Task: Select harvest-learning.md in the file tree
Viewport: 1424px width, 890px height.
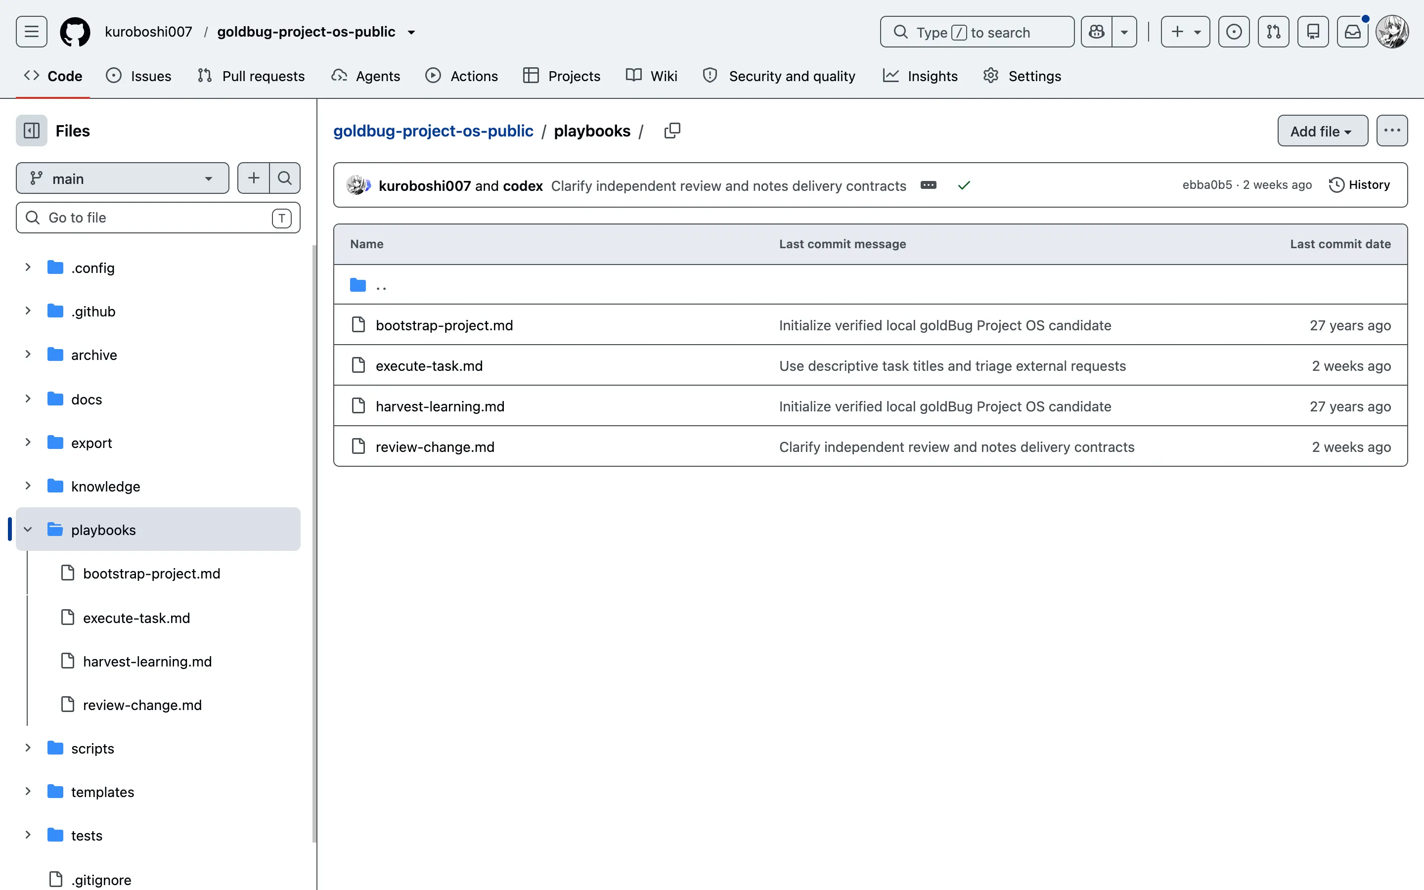Action: tap(147, 662)
